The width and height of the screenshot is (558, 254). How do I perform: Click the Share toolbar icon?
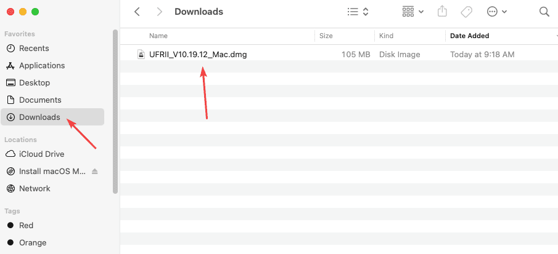441,12
